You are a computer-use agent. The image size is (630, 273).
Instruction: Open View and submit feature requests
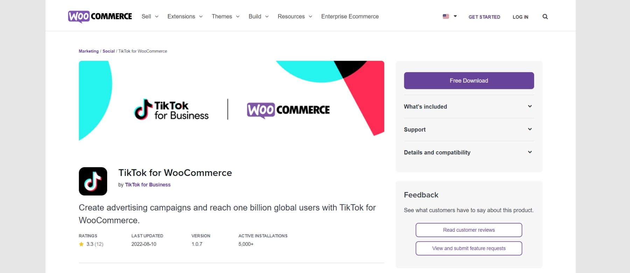469,248
